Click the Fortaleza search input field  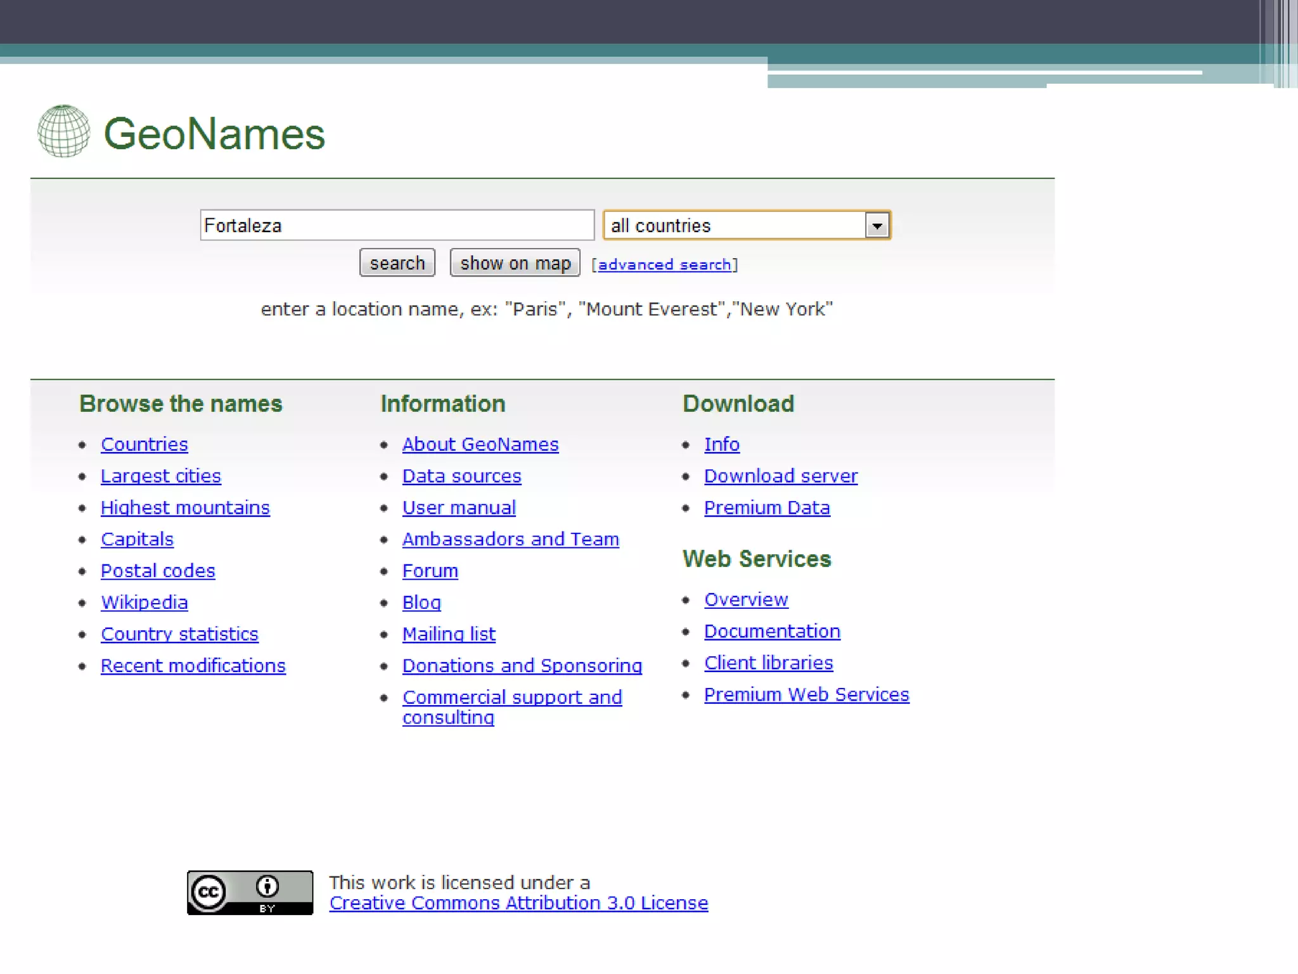[397, 225]
